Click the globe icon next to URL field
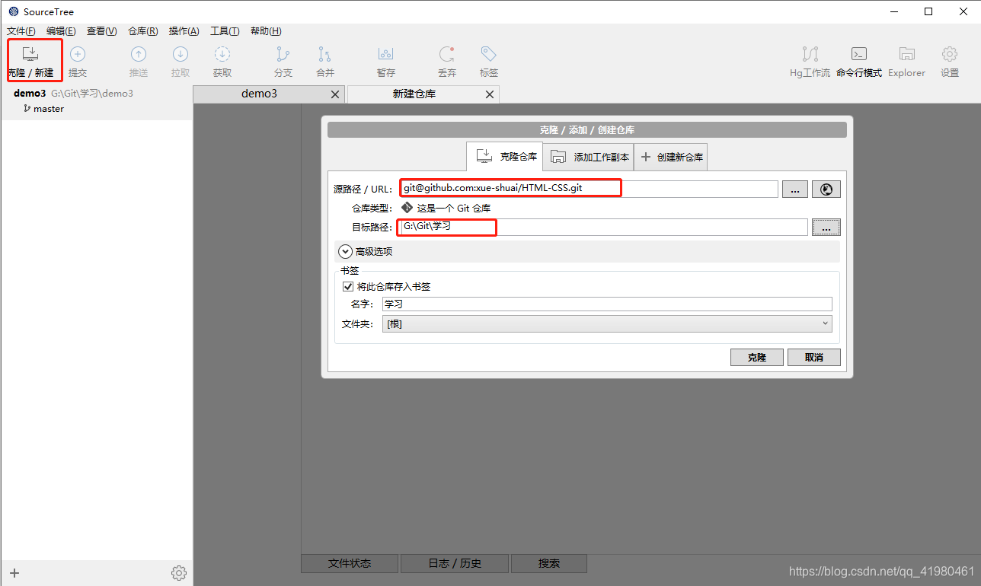981x586 pixels. pos(826,189)
